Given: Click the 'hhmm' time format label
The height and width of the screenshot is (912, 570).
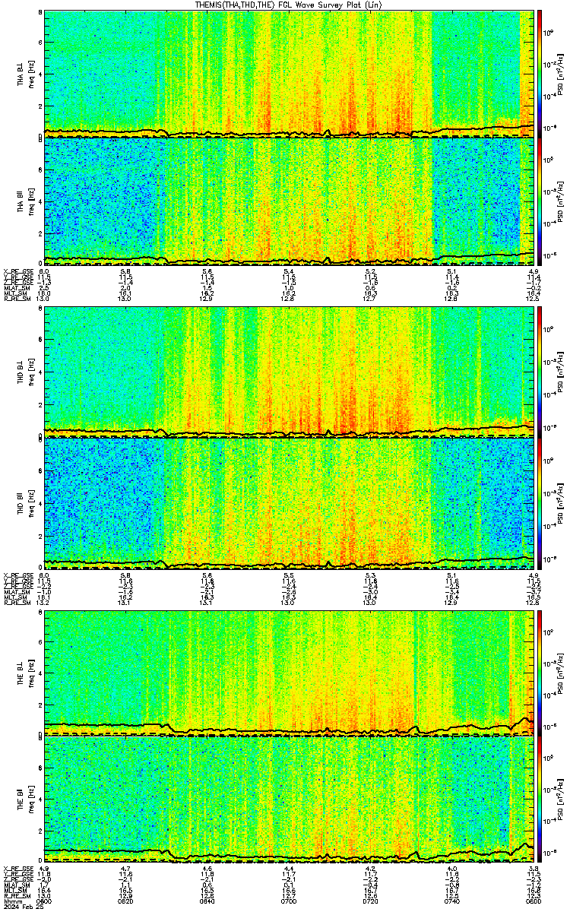Looking at the screenshot, I should [12, 901].
